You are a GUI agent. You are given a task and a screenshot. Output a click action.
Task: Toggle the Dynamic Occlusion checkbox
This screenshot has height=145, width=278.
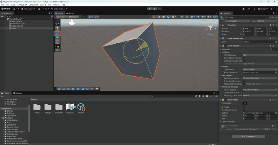[244, 93]
